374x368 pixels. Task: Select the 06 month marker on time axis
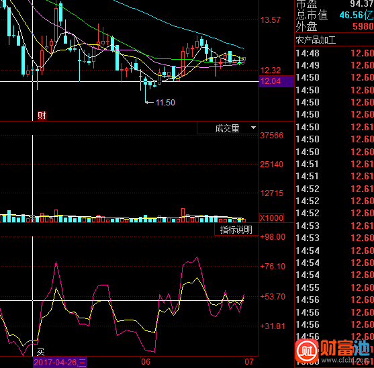click(146, 362)
